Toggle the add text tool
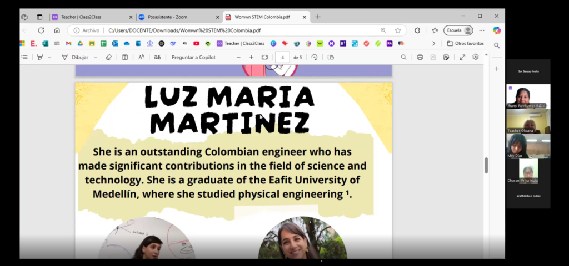 point(125,57)
